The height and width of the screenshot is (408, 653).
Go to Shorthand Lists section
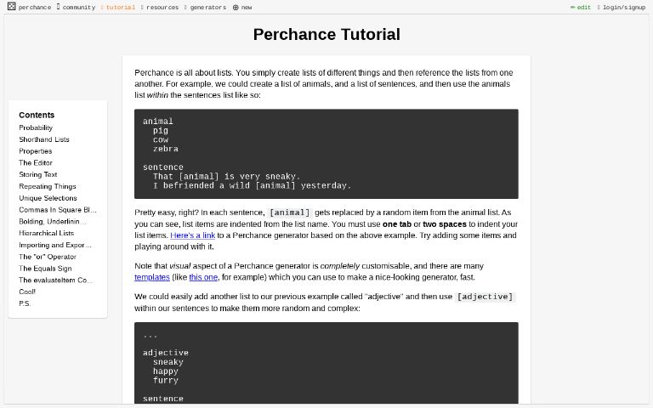(44, 139)
